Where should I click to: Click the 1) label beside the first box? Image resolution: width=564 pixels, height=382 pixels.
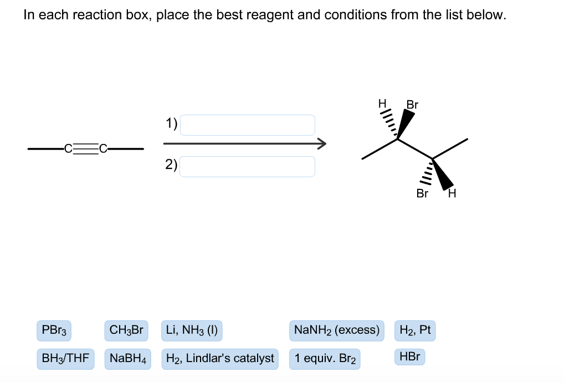pyautogui.click(x=171, y=123)
